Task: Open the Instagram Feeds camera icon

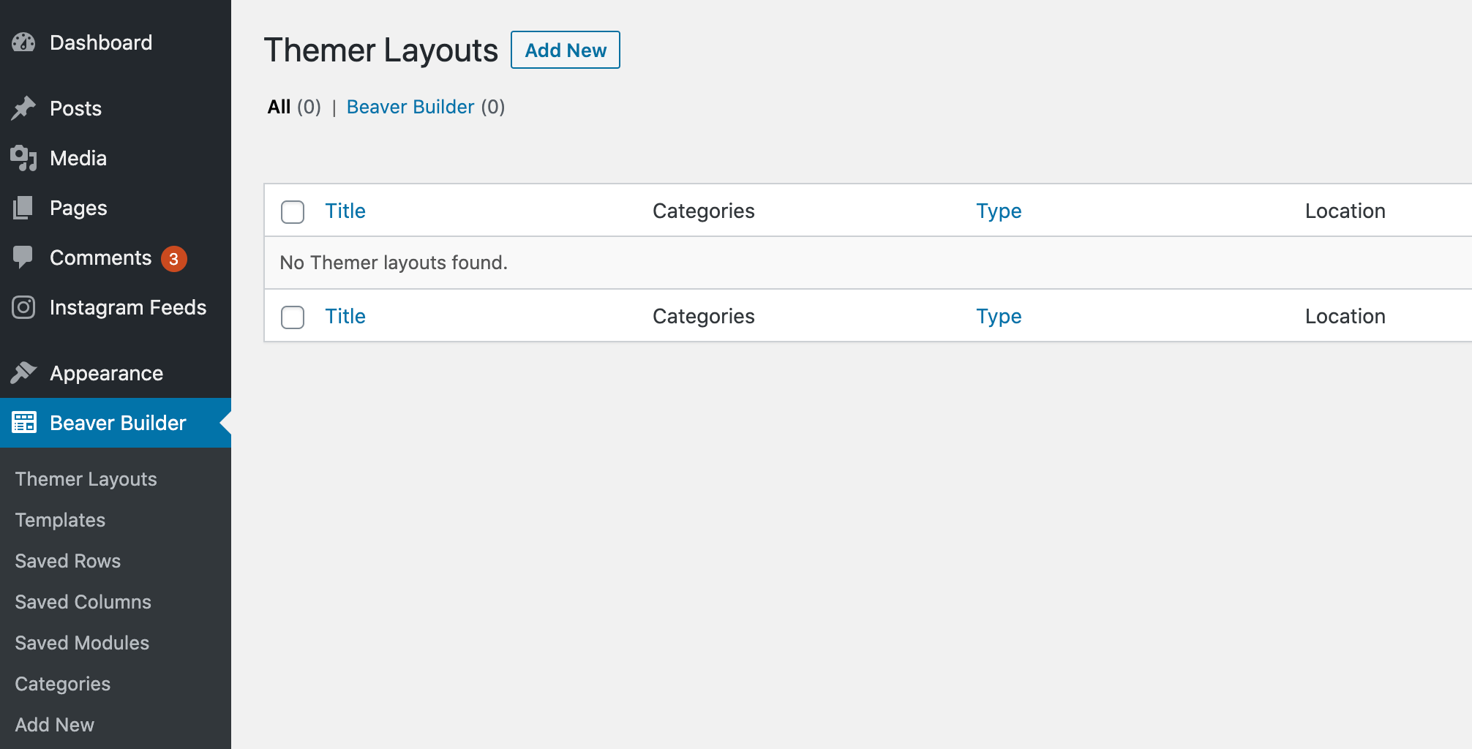Action: point(23,307)
